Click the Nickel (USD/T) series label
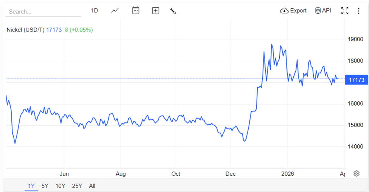369x192 pixels. coord(25,30)
